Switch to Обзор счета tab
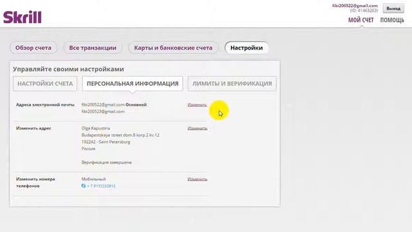This screenshot has width=412, height=232. 33,48
